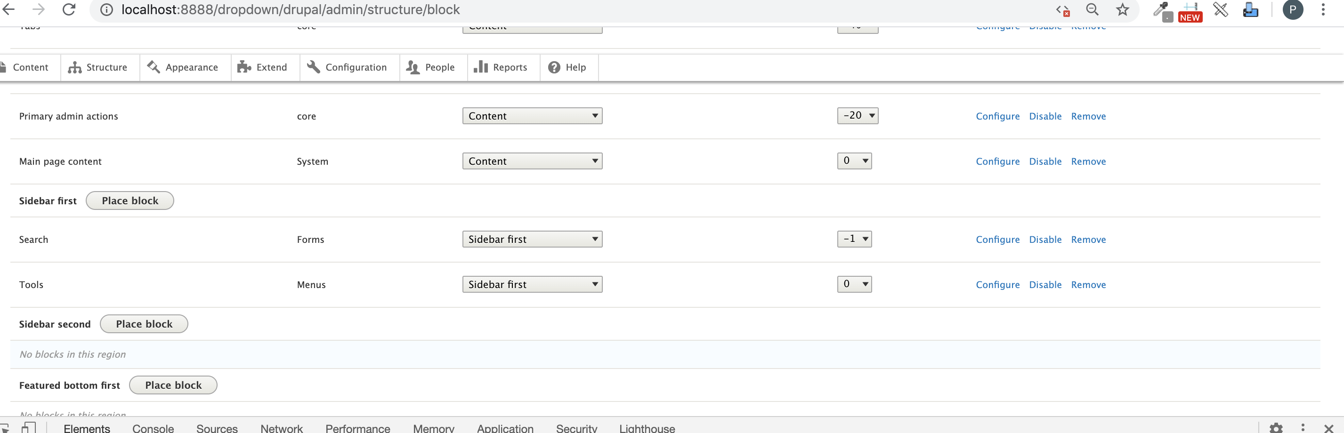Click the People icon in admin toolbar
1344x433 pixels.
pyautogui.click(x=412, y=67)
